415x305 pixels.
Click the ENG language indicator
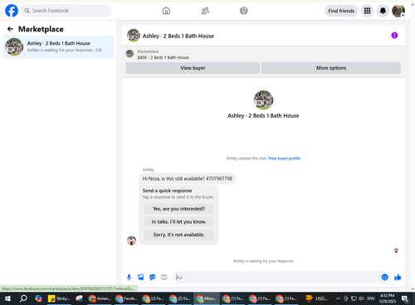click(x=371, y=298)
